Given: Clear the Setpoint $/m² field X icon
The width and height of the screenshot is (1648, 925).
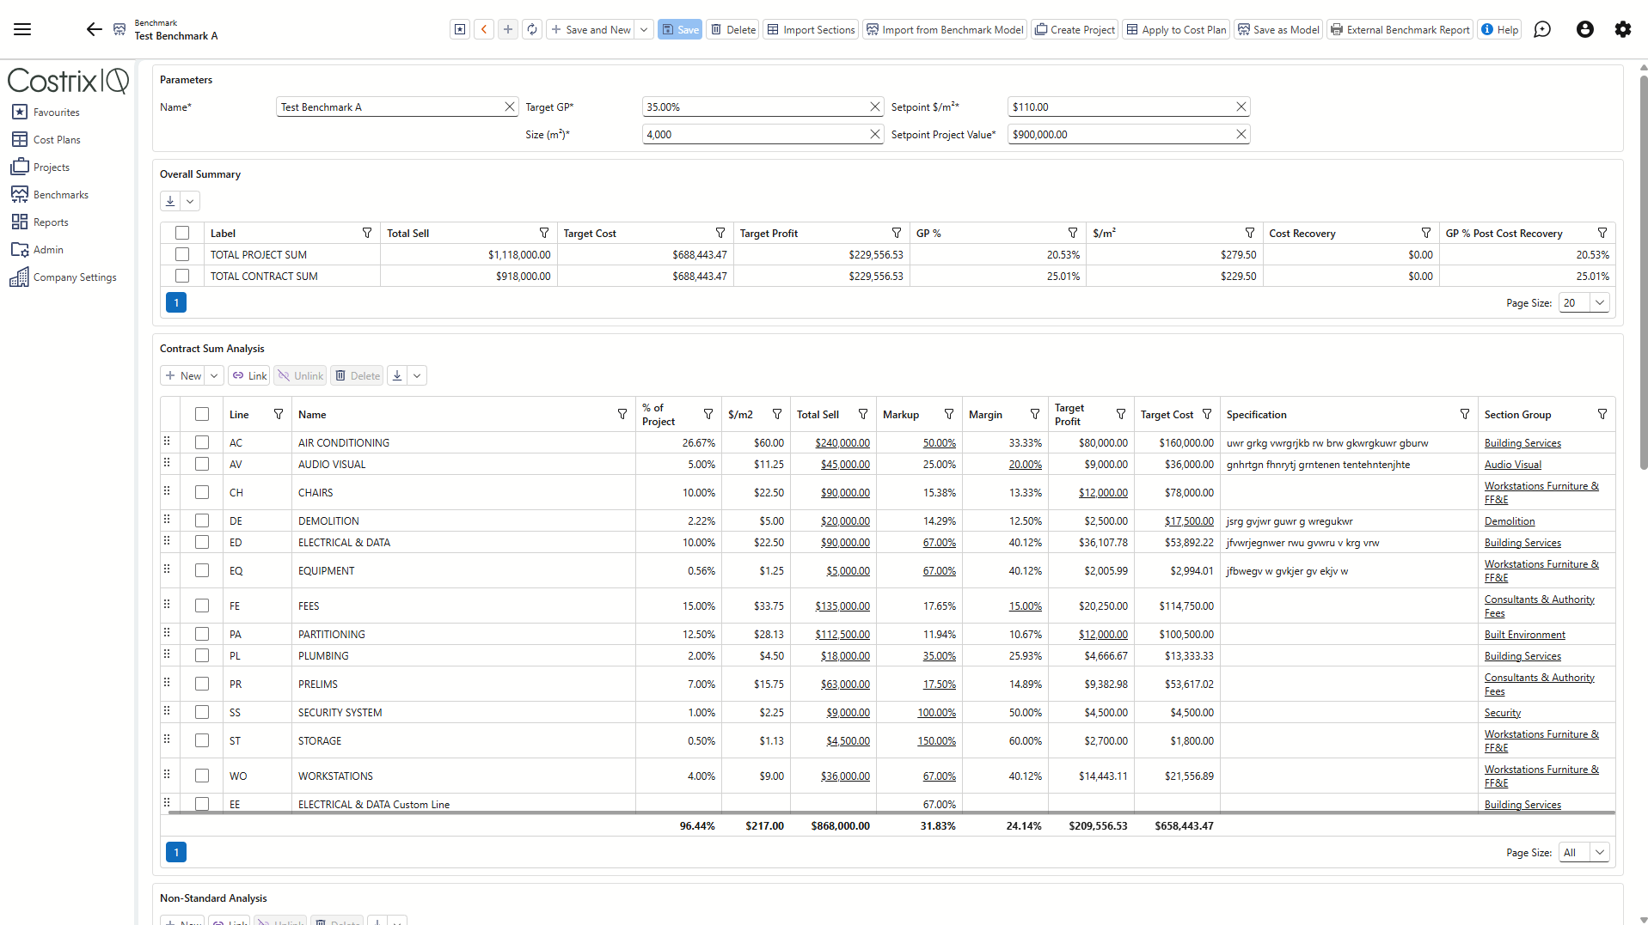Looking at the screenshot, I should pyautogui.click(x=1241, y=106).
